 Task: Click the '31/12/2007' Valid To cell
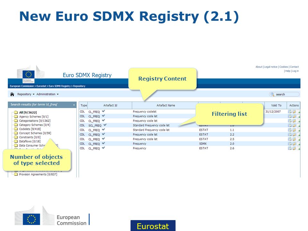(x=273, y=112)
